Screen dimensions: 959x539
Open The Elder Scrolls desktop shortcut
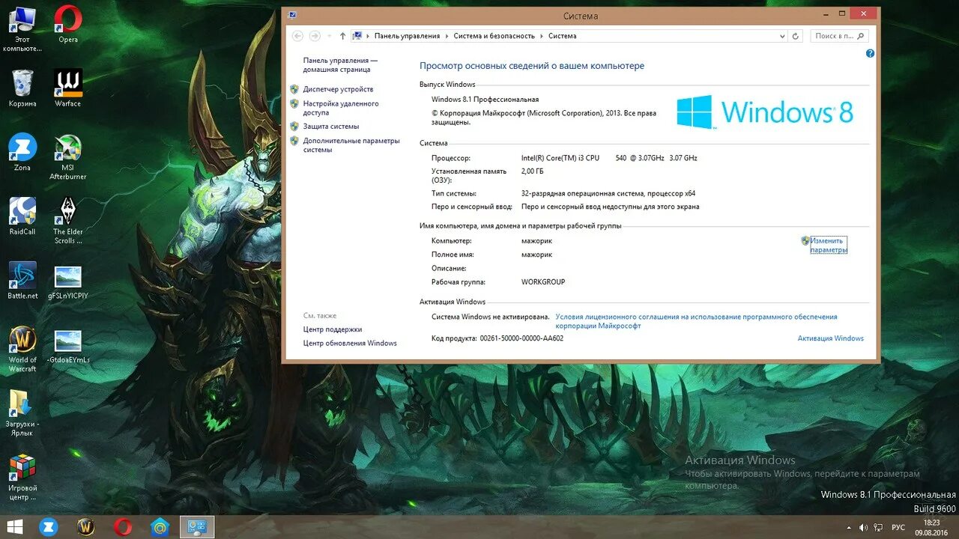pyautogui.click(x=68, y=221)
